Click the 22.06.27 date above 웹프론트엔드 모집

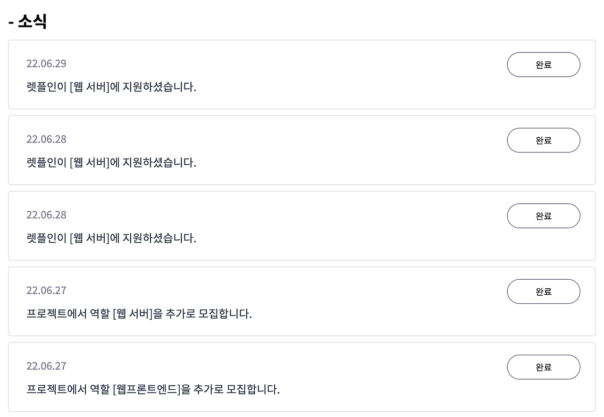(46, 366)
